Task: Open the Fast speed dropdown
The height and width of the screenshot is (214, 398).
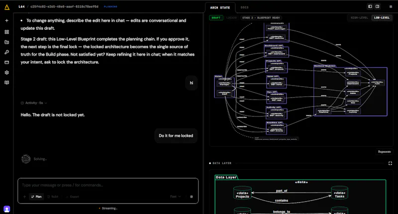Action: coord(176,197)
